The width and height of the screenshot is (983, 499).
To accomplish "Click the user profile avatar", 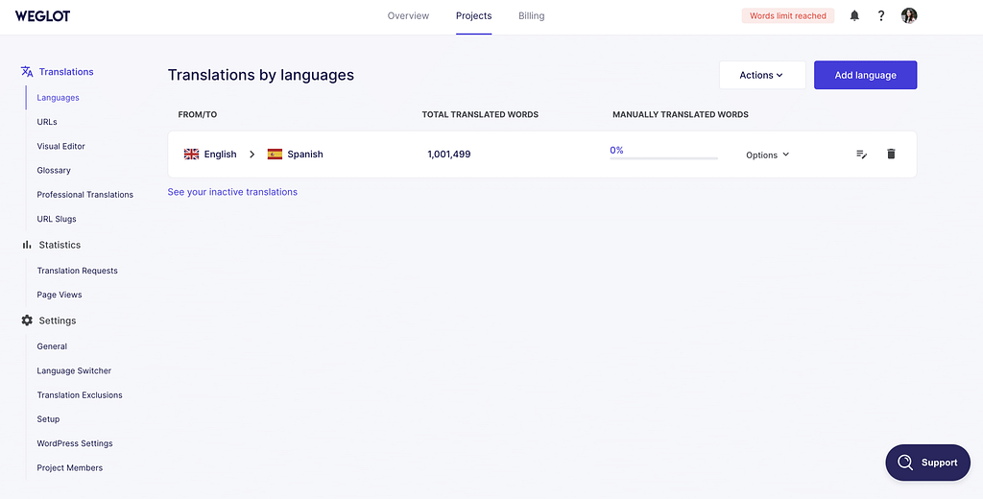I will (x=909, y=16).
